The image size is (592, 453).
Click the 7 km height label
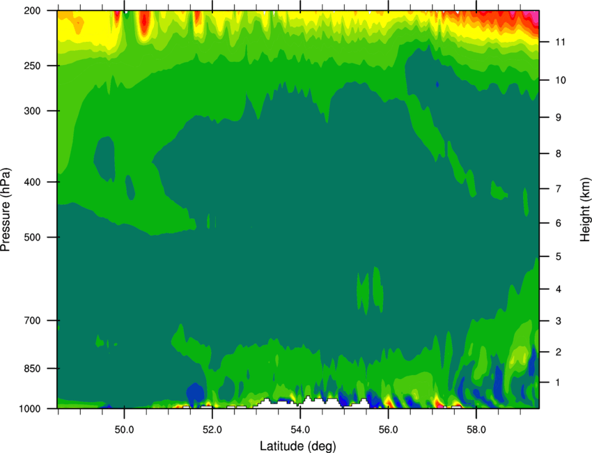click(x=559, y=189)
